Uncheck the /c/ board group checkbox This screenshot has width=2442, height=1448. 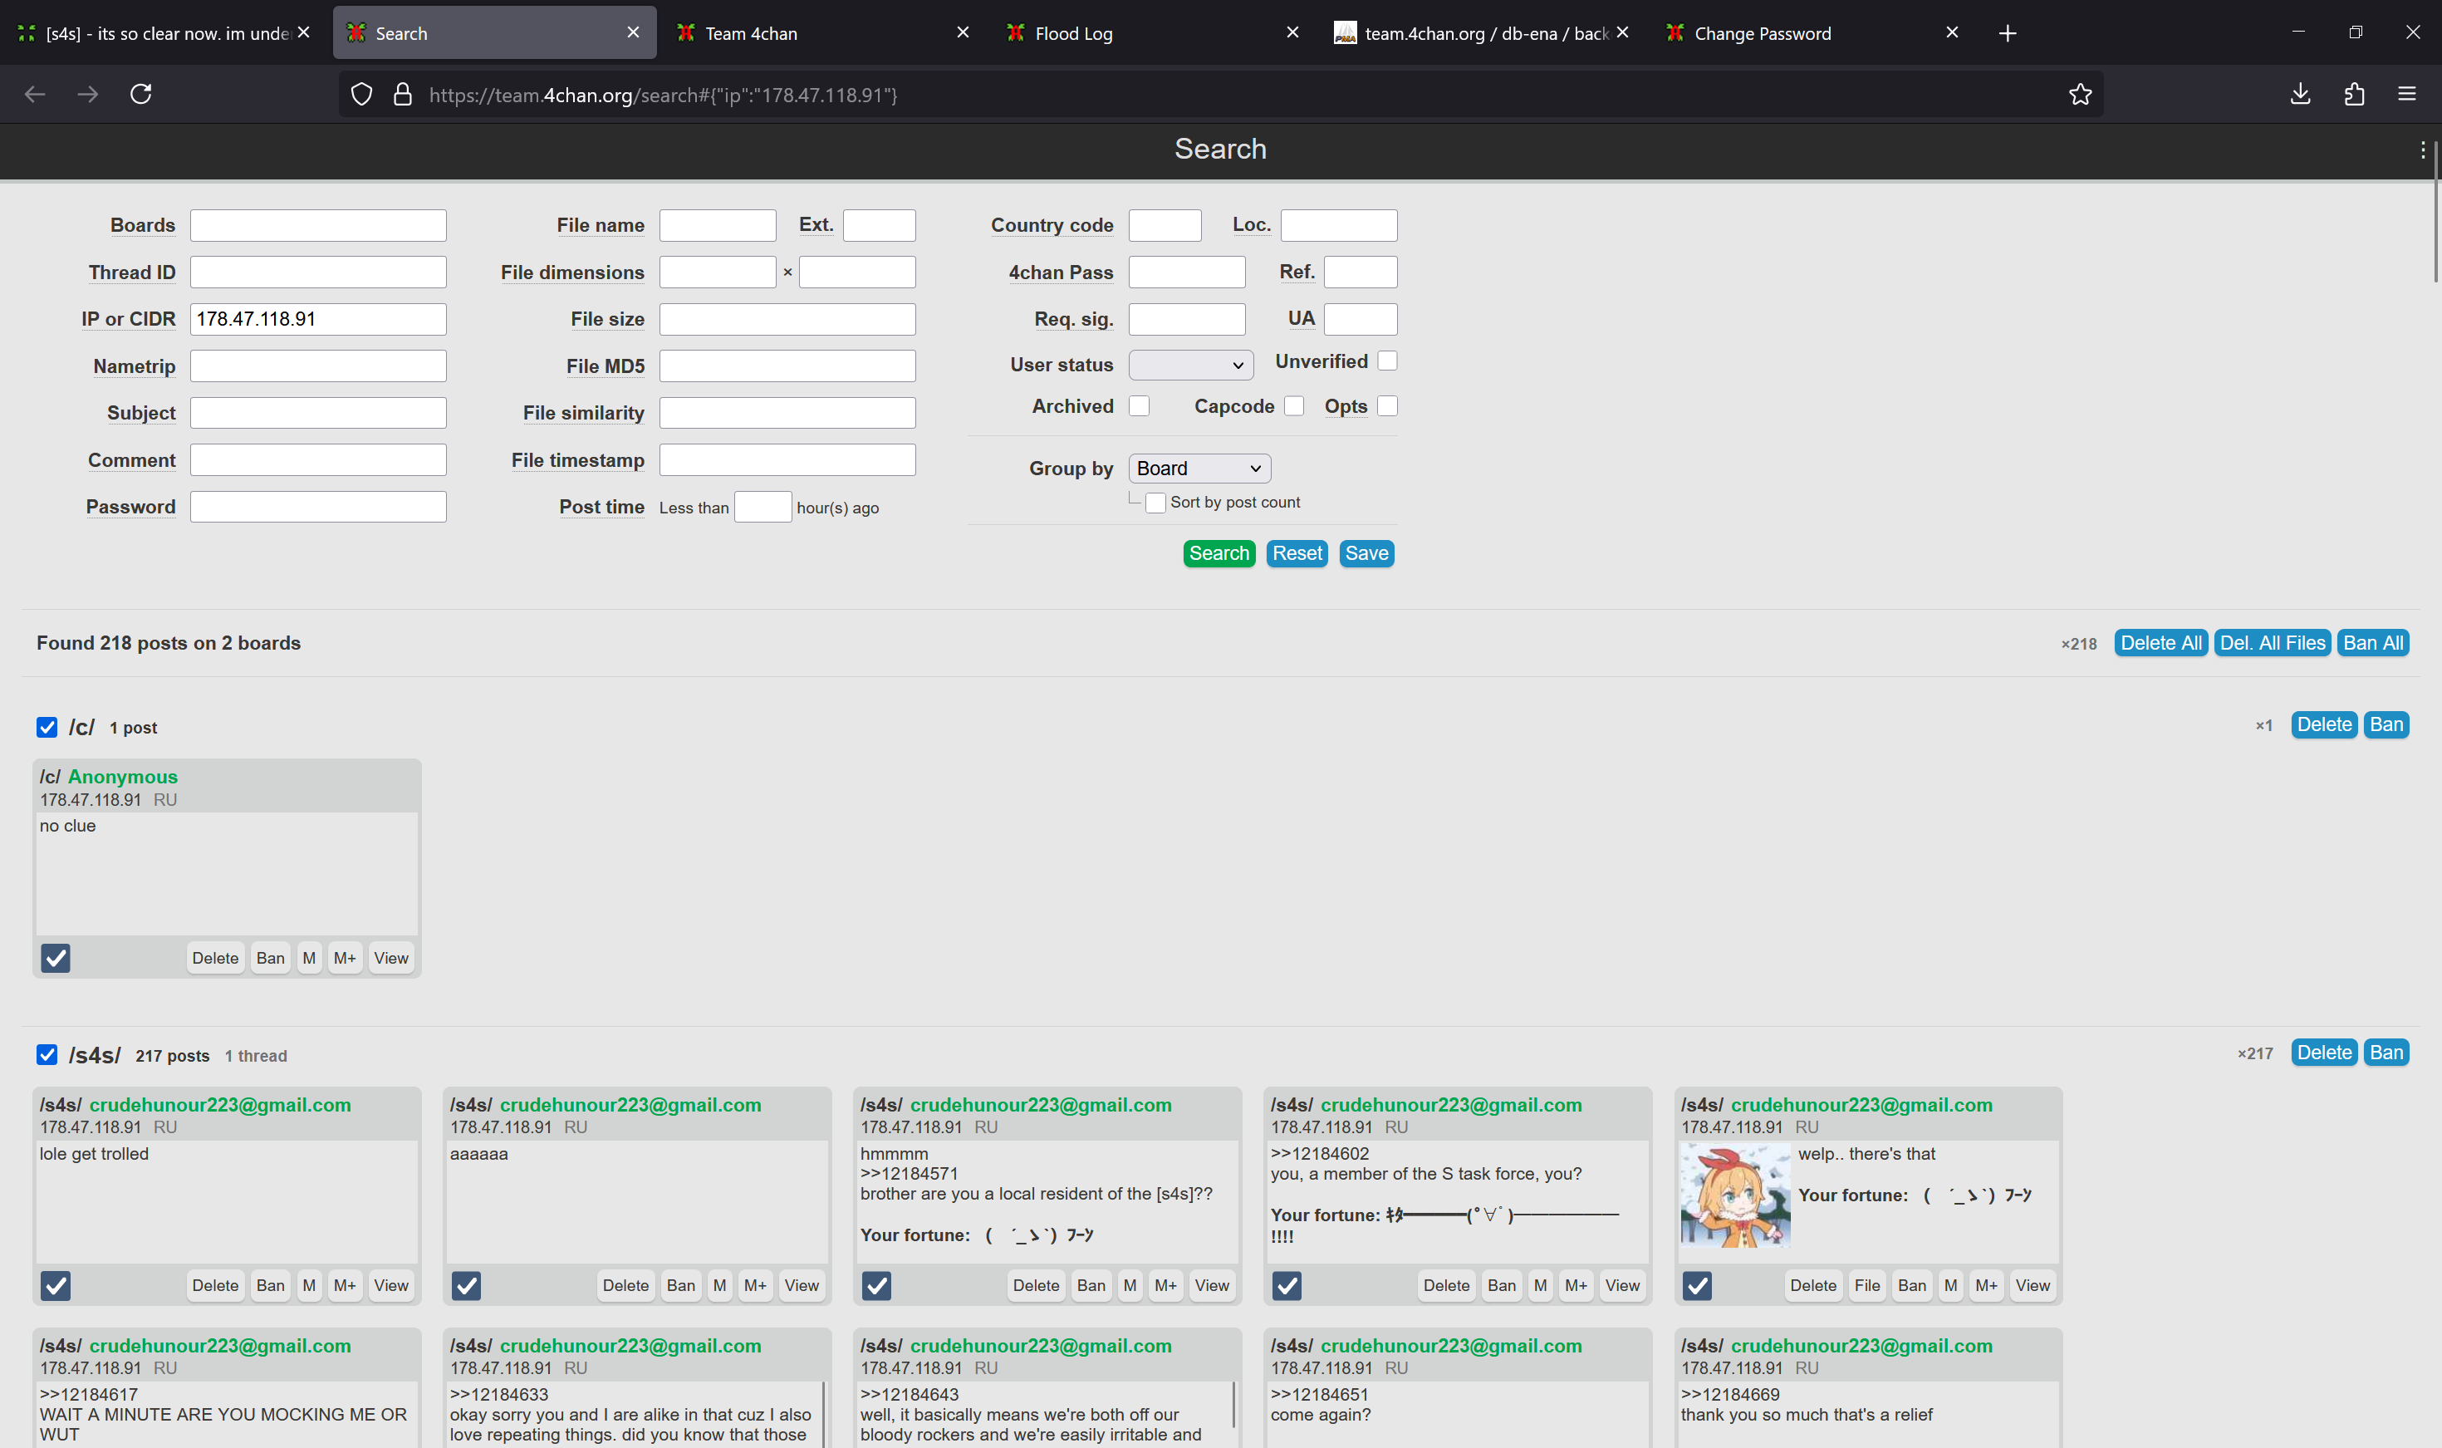click(47, 727)
